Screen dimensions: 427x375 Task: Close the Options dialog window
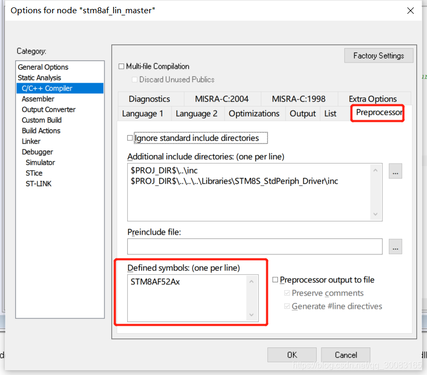411,11
